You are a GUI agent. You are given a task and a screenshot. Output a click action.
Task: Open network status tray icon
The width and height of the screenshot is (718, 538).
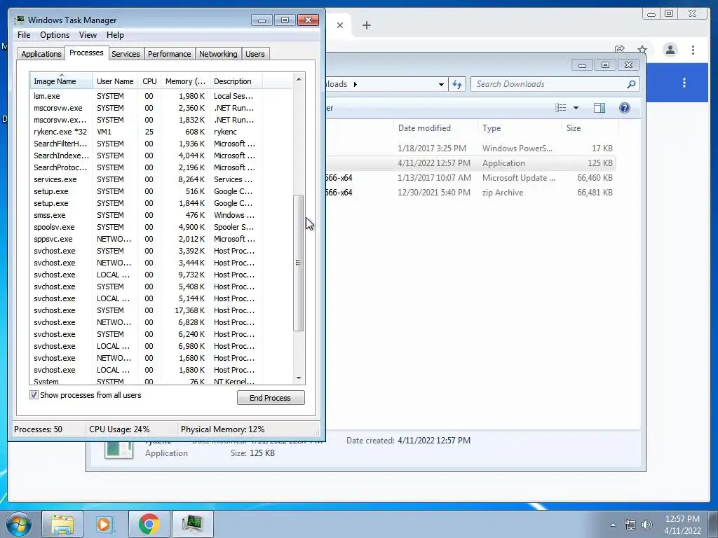[630, 525]
